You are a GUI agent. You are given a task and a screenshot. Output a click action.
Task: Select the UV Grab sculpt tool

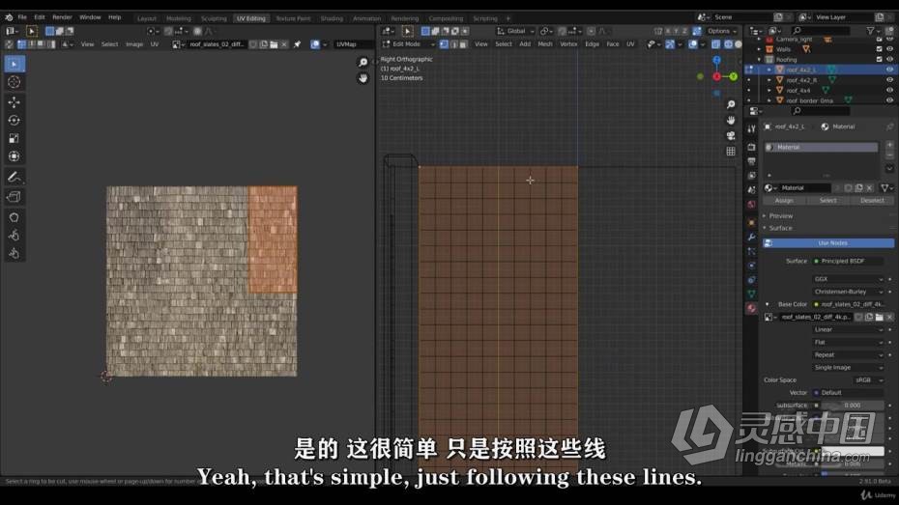[14, 217]
